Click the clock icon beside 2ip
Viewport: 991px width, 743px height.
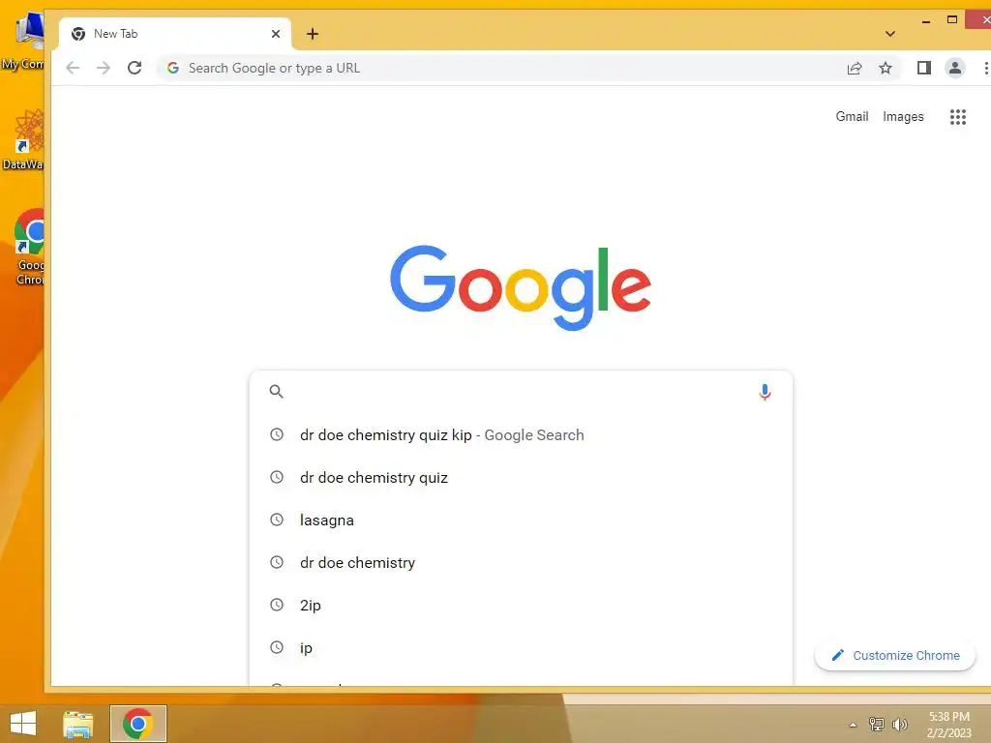[277, 605]
